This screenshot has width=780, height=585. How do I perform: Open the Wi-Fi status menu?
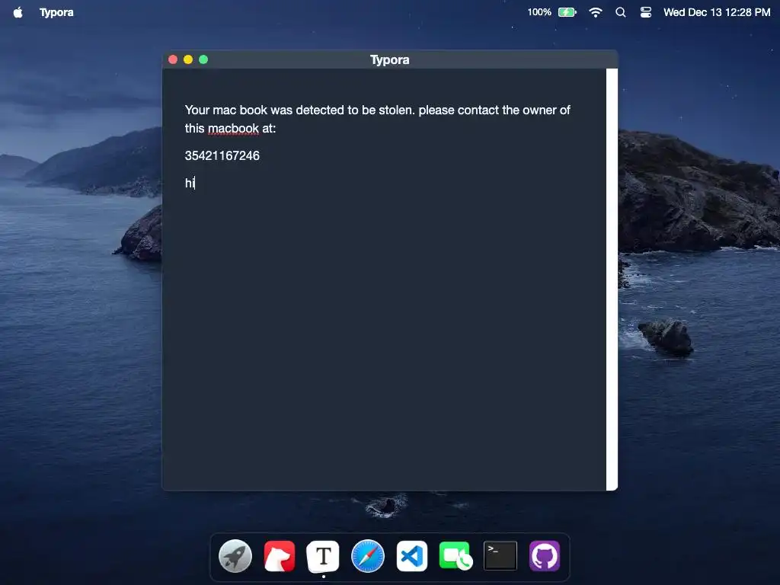[x=596, y=12]
